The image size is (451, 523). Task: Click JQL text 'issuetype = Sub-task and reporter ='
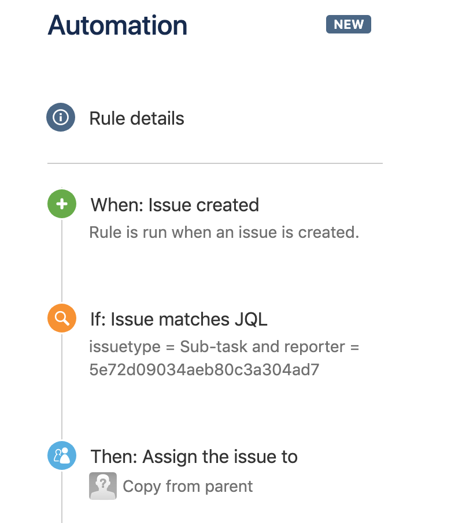pos(224,346)
